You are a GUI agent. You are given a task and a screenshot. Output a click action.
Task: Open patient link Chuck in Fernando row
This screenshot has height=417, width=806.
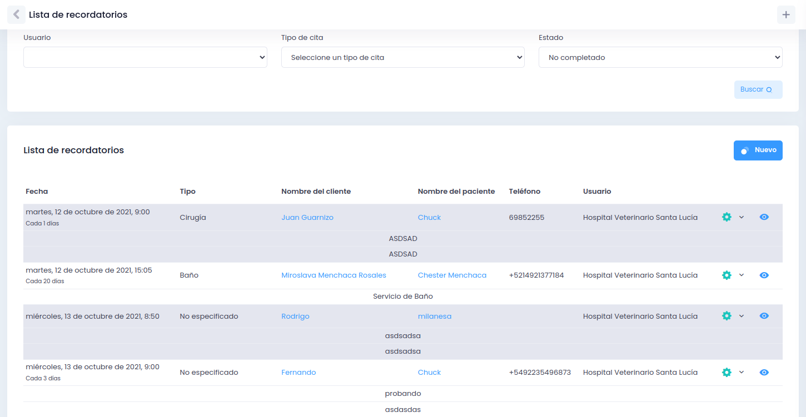[x=429, y=373]
